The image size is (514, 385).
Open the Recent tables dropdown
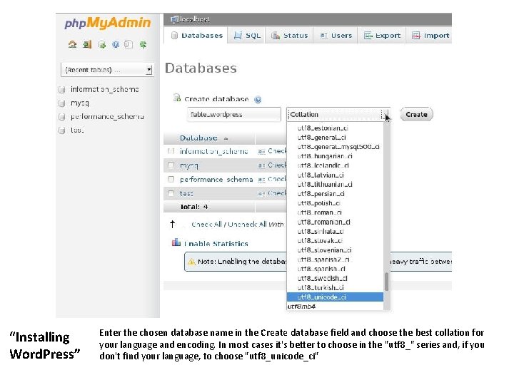(x=107, y=70)
